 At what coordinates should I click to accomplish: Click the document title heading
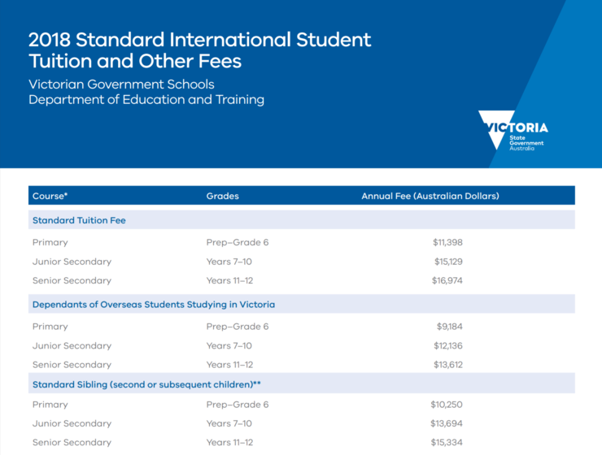[199, 50]
